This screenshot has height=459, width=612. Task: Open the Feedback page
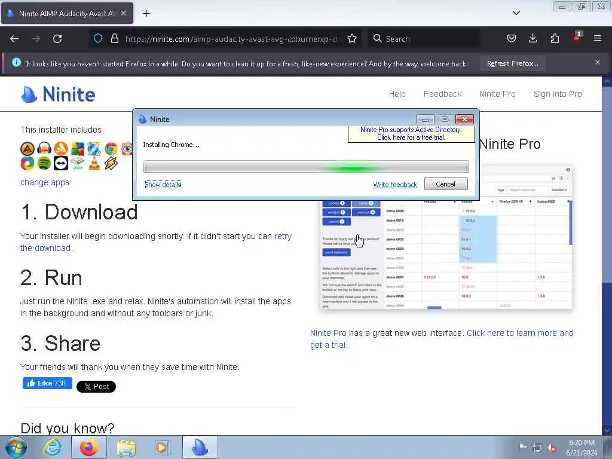443,94
